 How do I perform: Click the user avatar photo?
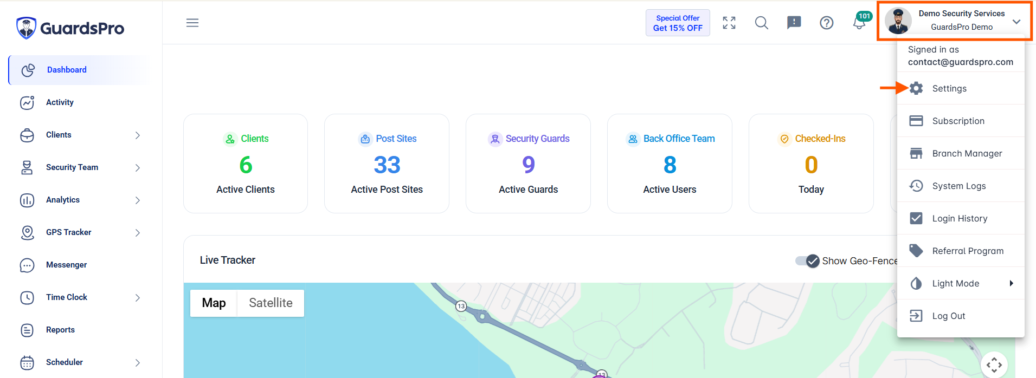[x=898, y=21]
